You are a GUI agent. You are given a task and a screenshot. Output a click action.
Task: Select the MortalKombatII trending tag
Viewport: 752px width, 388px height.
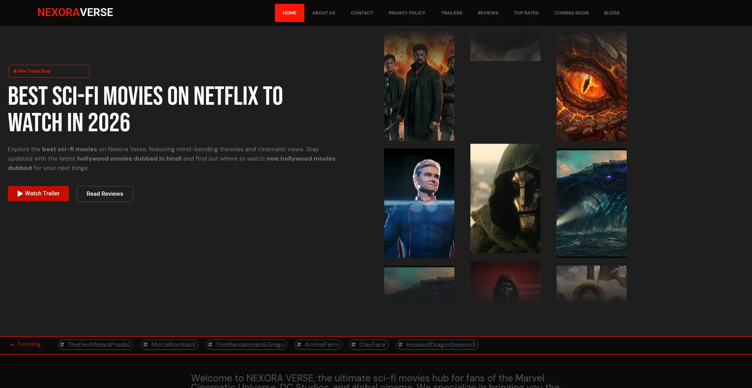170,345
